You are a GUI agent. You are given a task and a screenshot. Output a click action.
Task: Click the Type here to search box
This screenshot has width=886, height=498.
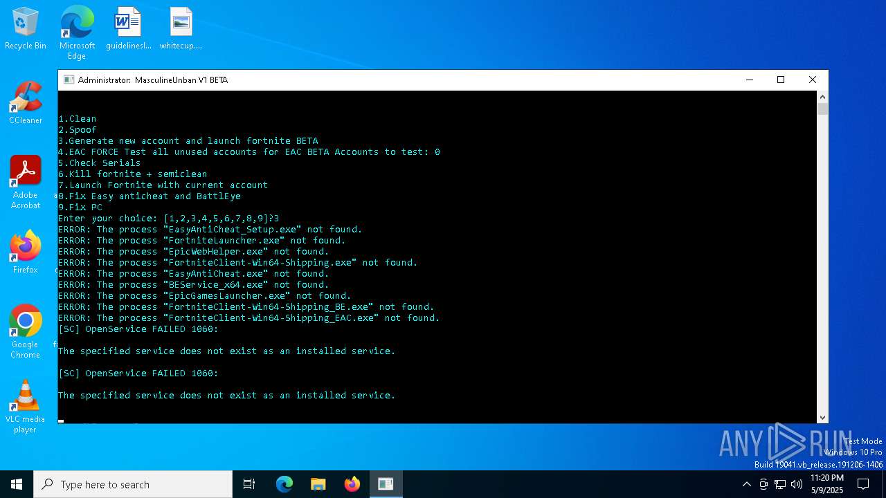coord(133,484)
